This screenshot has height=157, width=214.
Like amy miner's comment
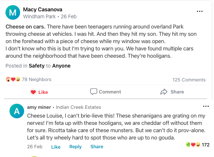[56, 147]
